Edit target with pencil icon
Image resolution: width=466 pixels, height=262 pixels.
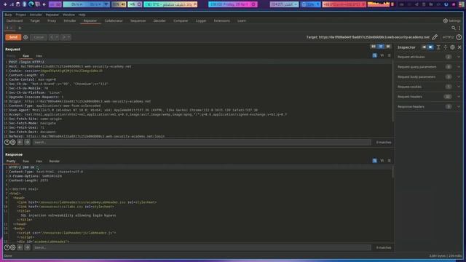[x=435, y=37]
